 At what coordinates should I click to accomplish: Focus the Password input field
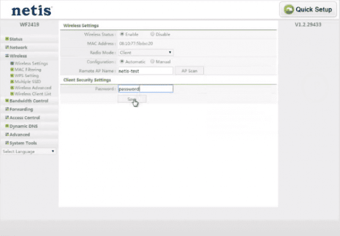pos(146,89)
